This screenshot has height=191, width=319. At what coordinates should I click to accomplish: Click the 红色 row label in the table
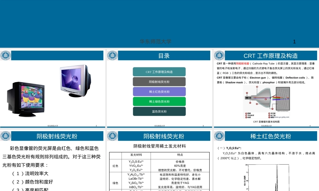point(115,166)
